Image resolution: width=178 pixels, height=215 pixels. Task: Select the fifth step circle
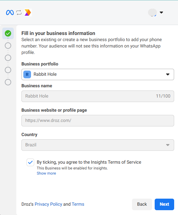tap(8, 82)
